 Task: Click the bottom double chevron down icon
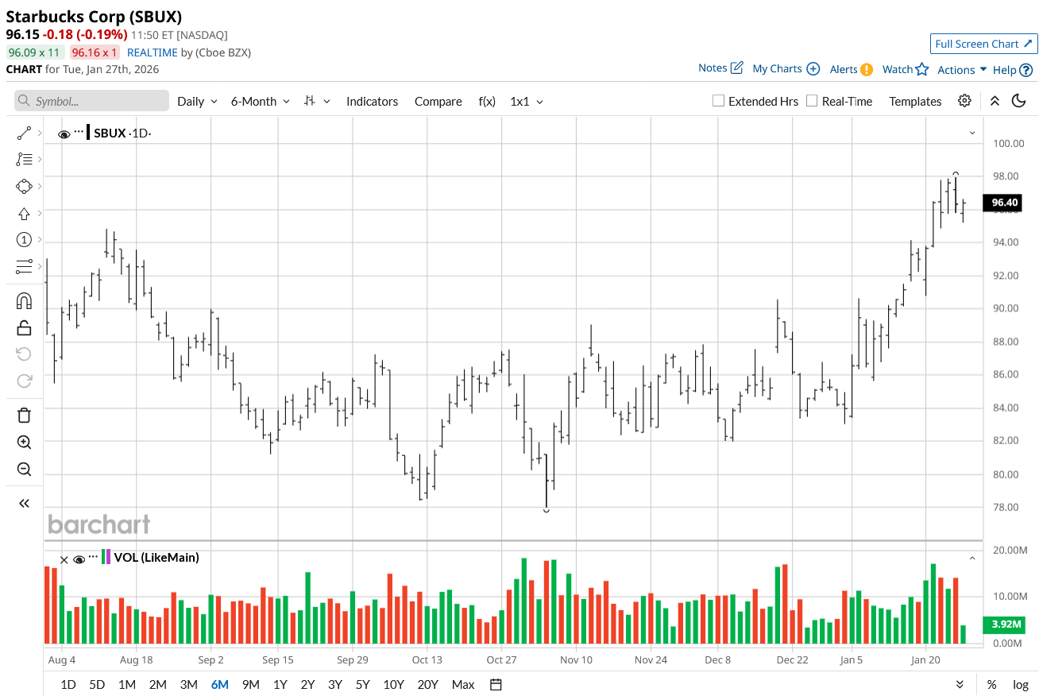960,685
